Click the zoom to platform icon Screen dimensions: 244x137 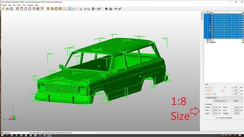point(60,9)
